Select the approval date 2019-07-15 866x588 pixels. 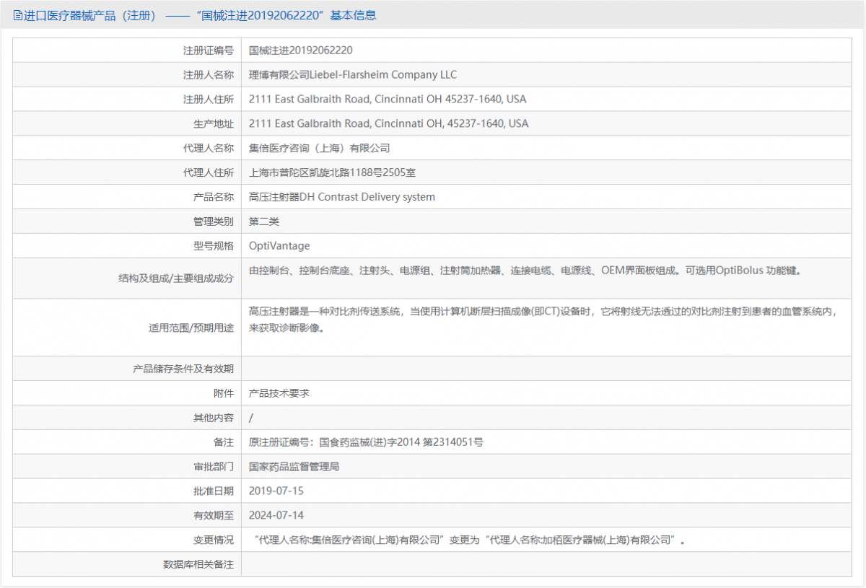pyautogui.click(x=277, y=491)
